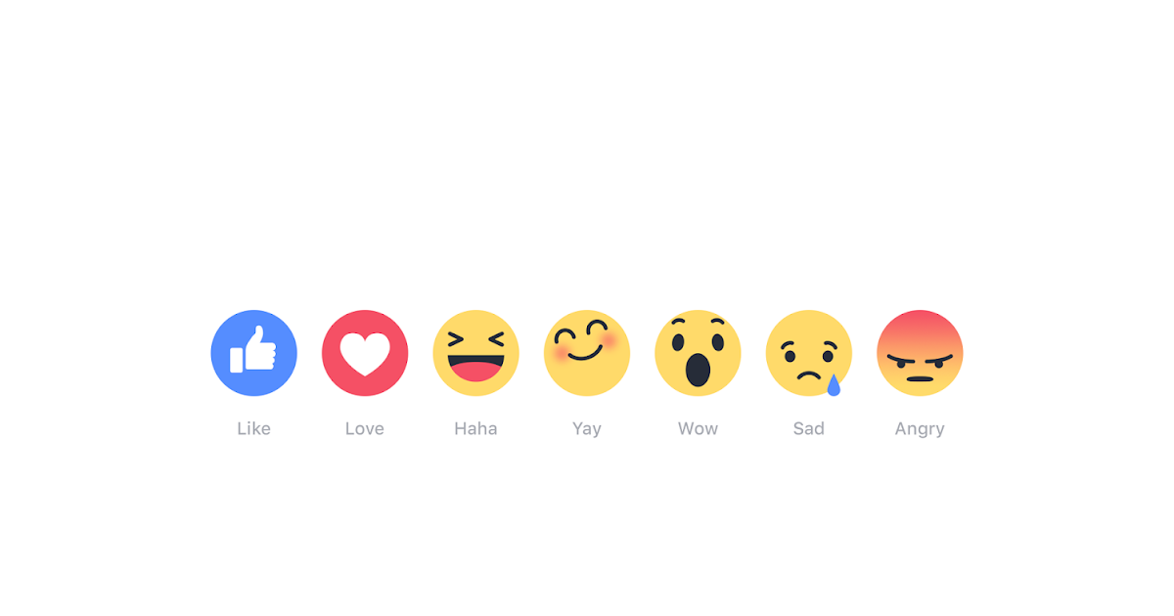React with the surprised Wow face
Image resolution: width=1174 pixels, height=616 pixels.
pos(698,353)
